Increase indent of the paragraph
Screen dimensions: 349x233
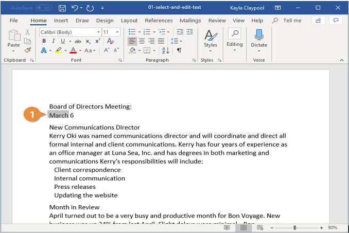[x=190, y=32]
